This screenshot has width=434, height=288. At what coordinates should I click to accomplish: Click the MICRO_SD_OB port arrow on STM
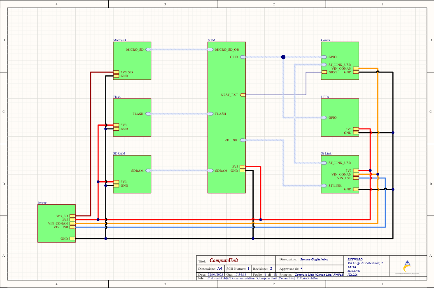tap(211, 49)
